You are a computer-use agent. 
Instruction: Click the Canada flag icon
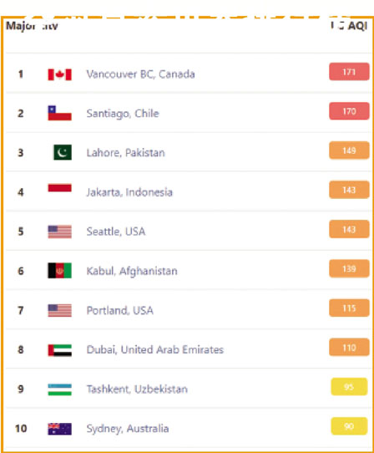(x=60, y=74)
